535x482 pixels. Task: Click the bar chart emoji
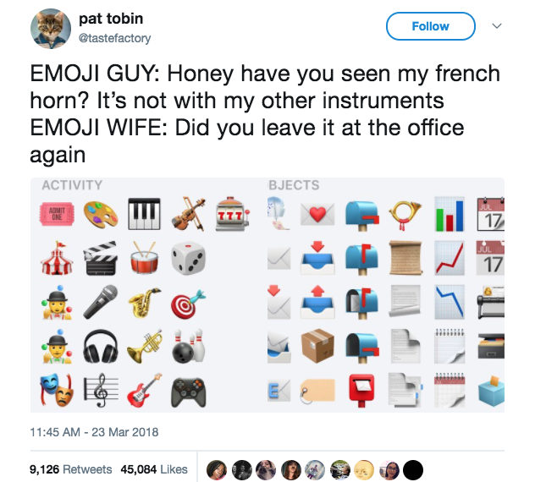(449, 214)
